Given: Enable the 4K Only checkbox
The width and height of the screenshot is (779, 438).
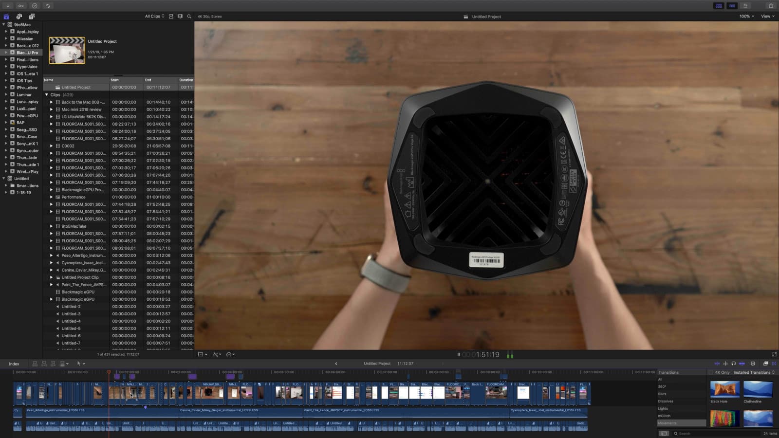Looking at the screenshot, I should click(x=711, y=372).
